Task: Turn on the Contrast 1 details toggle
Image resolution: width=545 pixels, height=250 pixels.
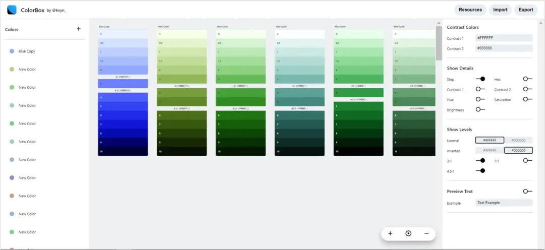Action: pos(480,89)
